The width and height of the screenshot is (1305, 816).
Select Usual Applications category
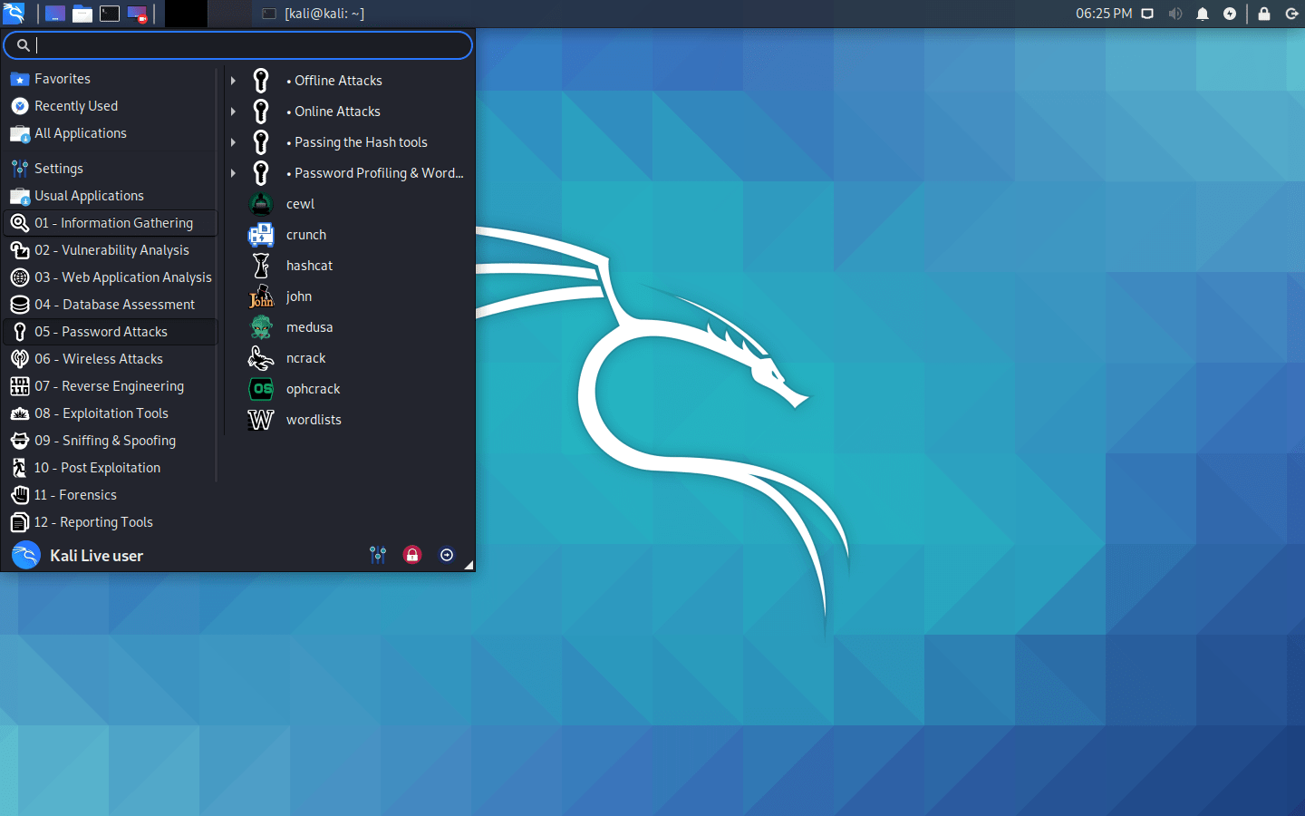click(111, 196)
